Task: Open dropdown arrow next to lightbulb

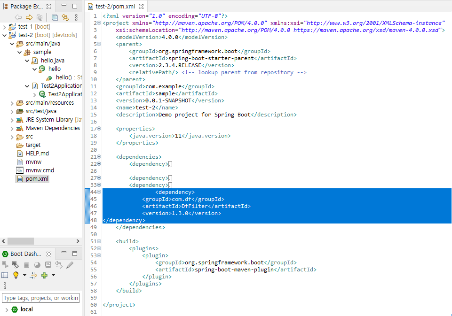Action: coord(24,275)
